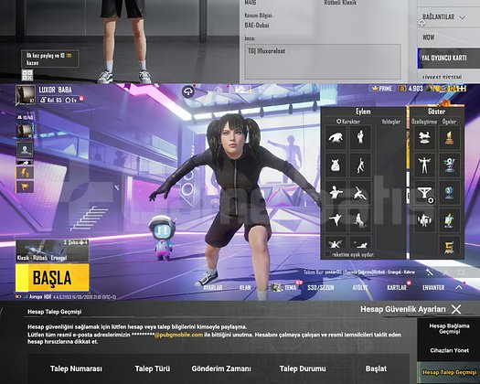Expand the bottom menu chevron arrow
The image size is (480, 384).
coord(459,287)
